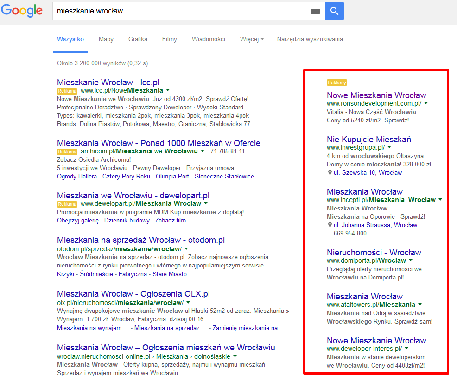Expand the arrow next to olx.pl/nieruchomosci/mieszkania/wroclaw/
The image size is (457, 381).
click(x=188, y=302)
